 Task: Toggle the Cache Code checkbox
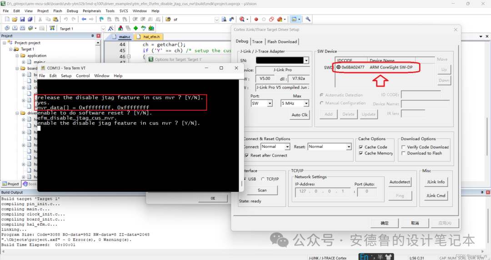(361, 147)
